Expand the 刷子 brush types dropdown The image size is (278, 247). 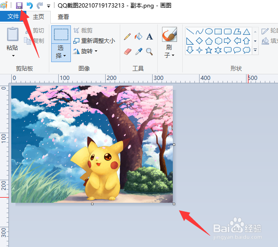[169, 51]
